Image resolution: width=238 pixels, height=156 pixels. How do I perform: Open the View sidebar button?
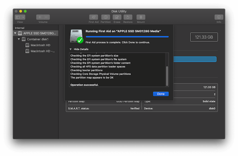pos(18,17)
